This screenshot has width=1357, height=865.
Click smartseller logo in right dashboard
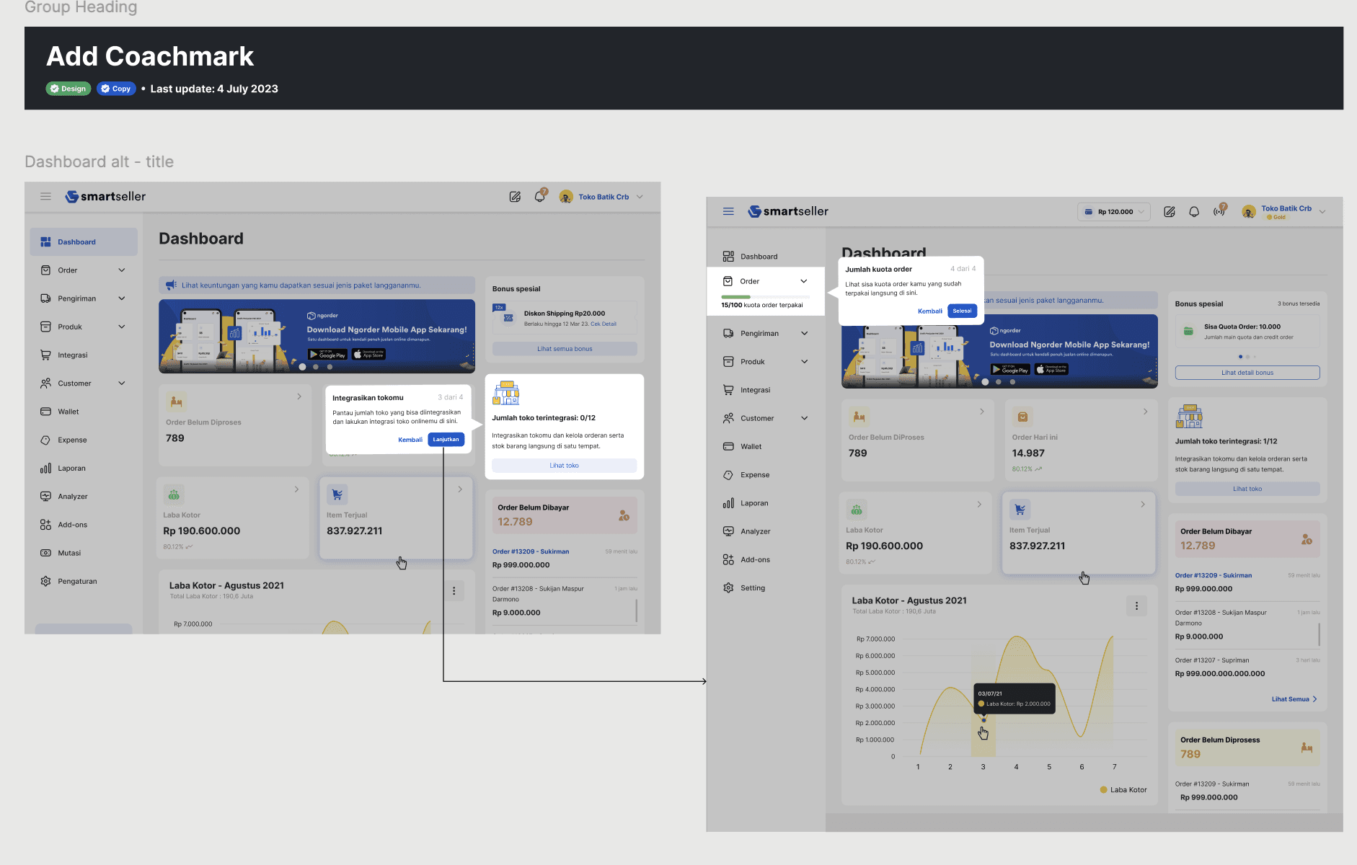pyautogui.click(x=788, y=211)
